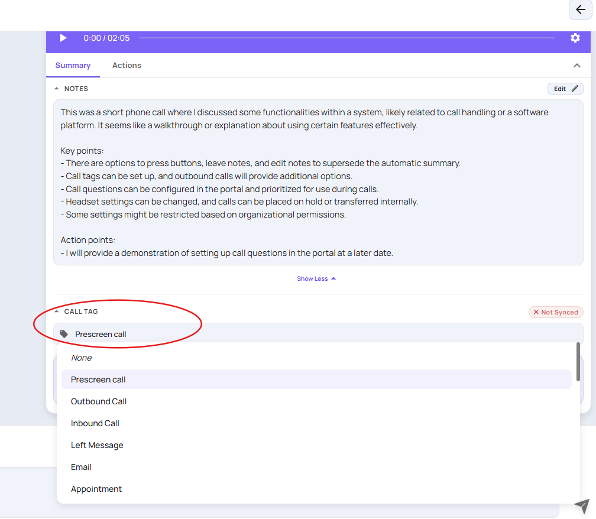Edit the call notes
The height and width of the screenshot is (519, 596).
click(565, 89)
